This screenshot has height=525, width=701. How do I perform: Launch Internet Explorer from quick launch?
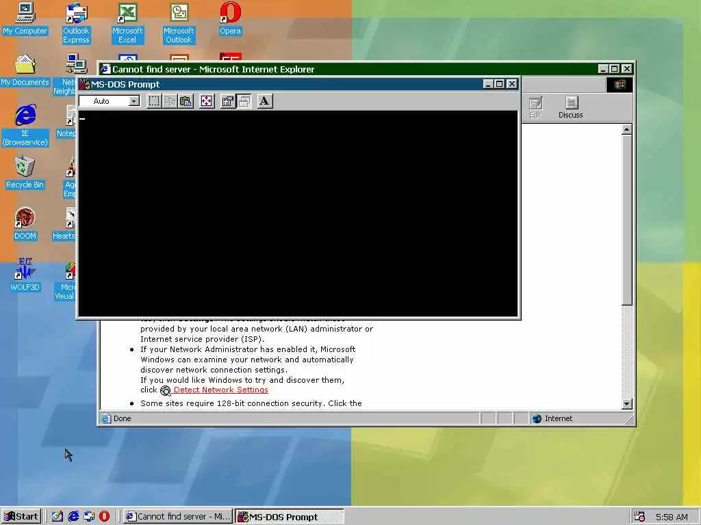click(x=73, y=517)
